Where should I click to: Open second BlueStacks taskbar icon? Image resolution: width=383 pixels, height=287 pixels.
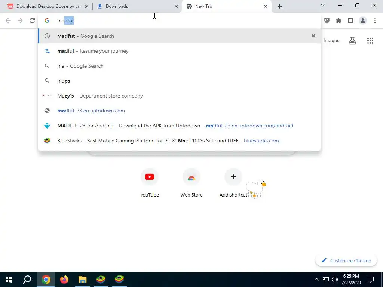point(119,280)
